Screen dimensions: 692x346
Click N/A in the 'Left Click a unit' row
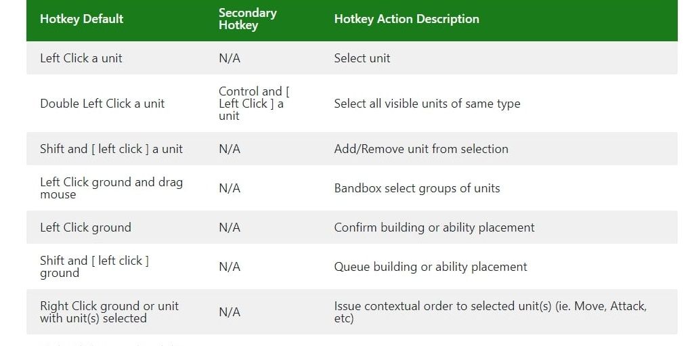pos(230,58)
